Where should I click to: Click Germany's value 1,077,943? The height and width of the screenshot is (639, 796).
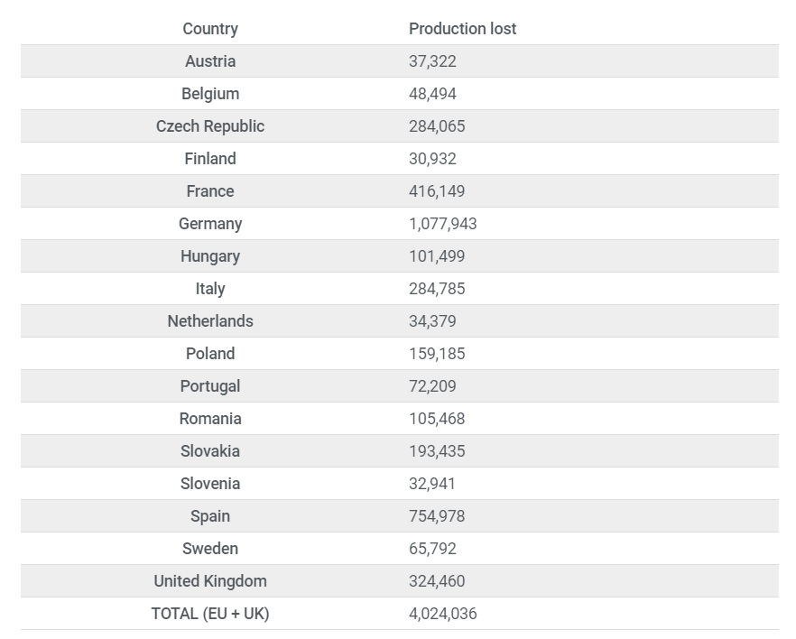pos(442,224)
